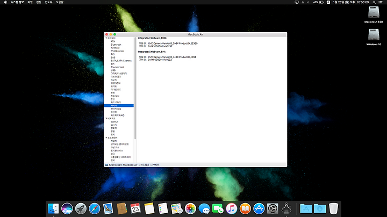Image resolution: width=387 pixels, height=217 pixels.
Task: Open System Preferences gear in Dock
Action: tap(273, 208)
